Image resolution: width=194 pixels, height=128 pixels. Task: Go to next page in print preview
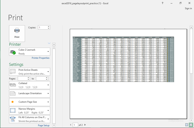click(x=85, y=125)
